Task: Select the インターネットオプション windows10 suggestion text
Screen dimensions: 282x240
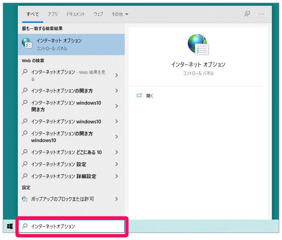Action: point(66,122)
